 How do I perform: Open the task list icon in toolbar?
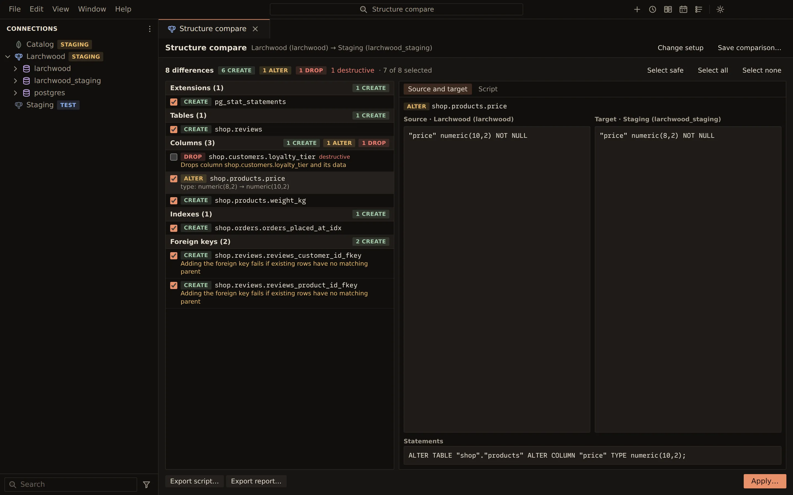coord(699,10)
